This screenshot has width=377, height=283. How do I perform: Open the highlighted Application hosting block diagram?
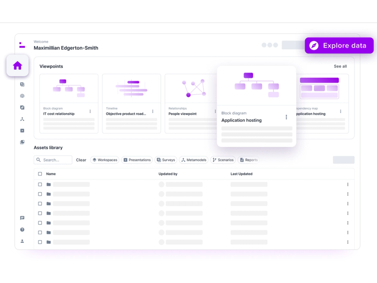(x=257, y=86)
